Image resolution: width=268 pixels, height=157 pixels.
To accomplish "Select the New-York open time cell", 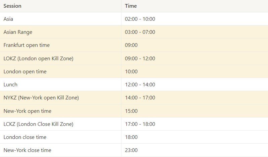I will [60, 111].
